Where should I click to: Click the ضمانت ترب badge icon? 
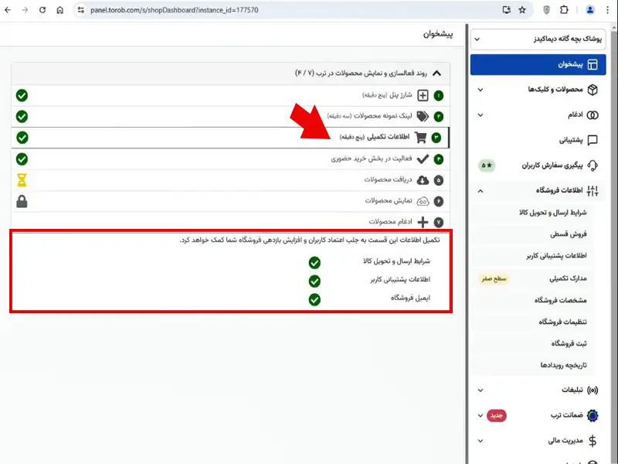tap(593, 415)
